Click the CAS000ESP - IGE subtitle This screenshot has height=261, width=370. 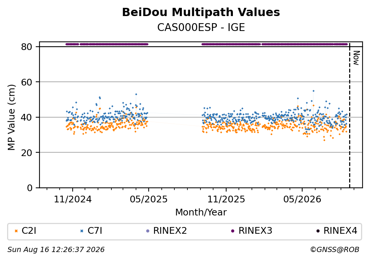coord(201,28)
